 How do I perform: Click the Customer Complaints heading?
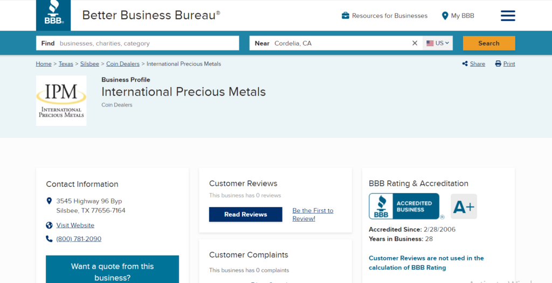pos(249,254)
